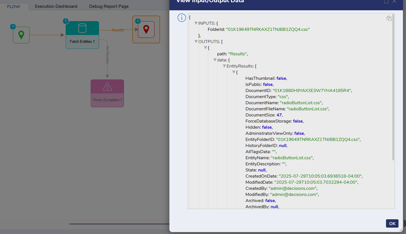Collapse the data object node
The width and height of the screenshot is (406, 234).
[x=215, y=60]
